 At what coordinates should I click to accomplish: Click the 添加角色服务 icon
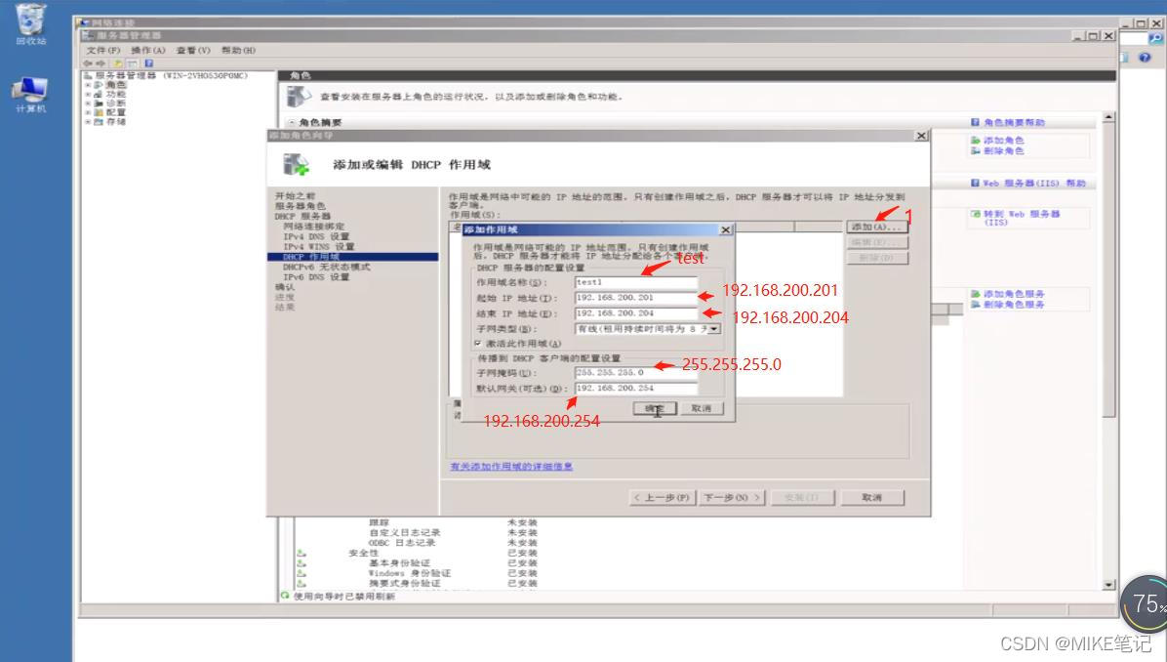975,294
